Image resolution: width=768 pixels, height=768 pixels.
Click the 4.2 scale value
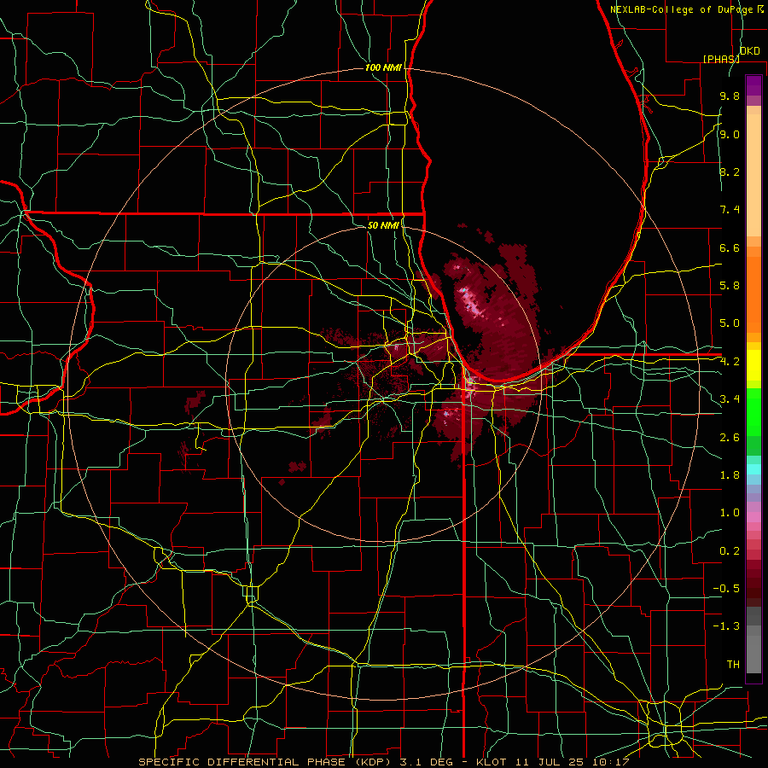[730, 362]
